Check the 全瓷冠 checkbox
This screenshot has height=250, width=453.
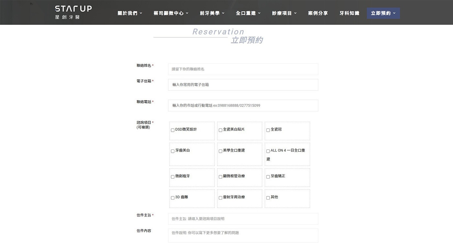click(268, 130)
